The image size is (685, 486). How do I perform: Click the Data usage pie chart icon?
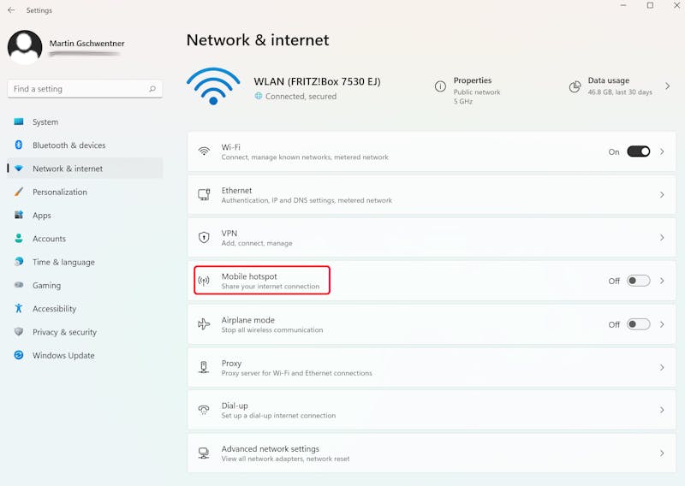click(x=575, y=86)
